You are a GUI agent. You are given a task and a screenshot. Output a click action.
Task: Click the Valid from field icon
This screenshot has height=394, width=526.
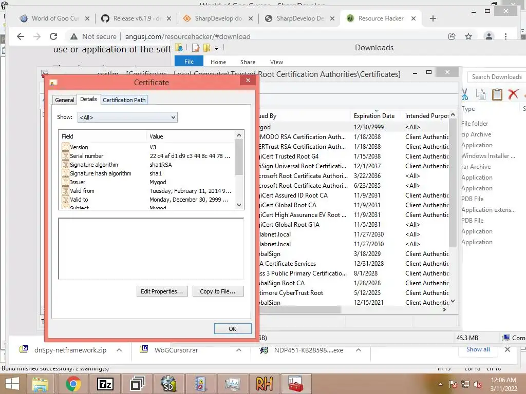pyautogui.click(x=65, y=191)
